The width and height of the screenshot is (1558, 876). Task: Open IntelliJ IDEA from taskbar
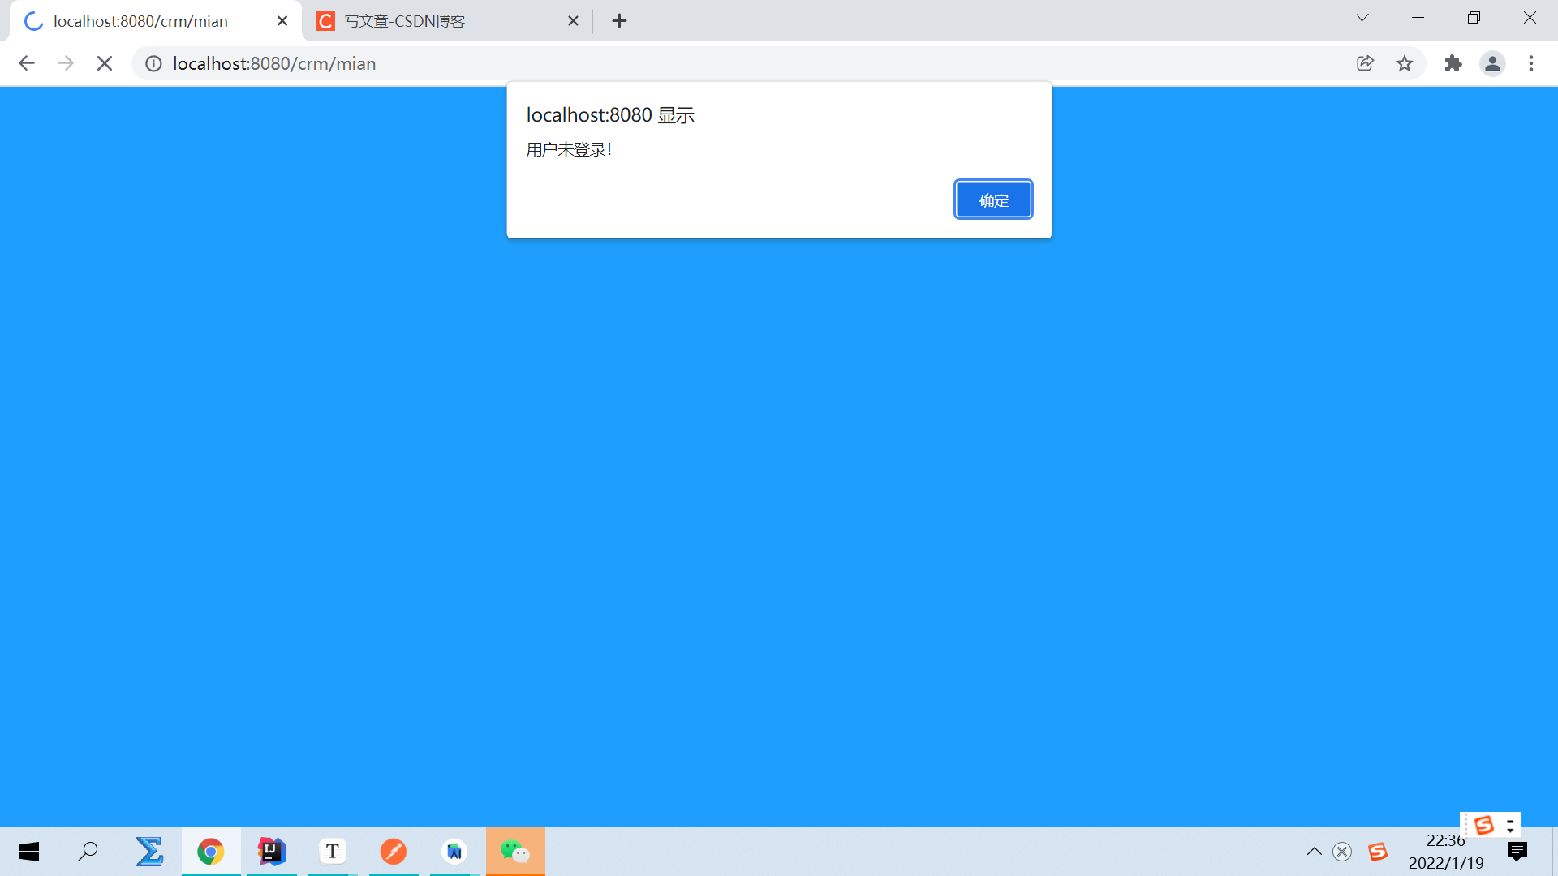tap(272, 851)
